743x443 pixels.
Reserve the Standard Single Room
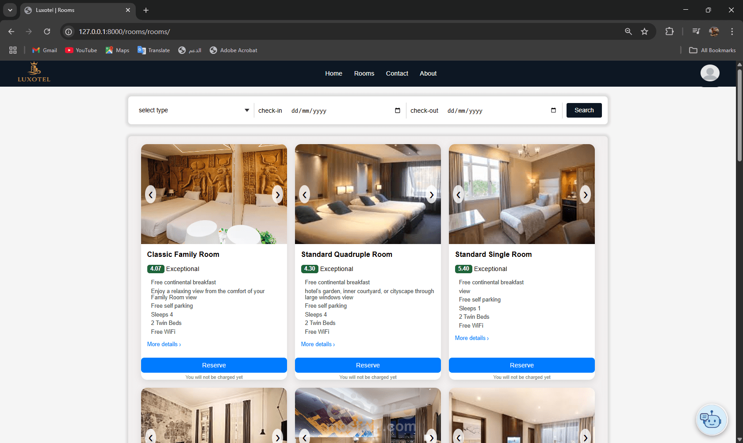pyautogui.click(x=522, y=365)
